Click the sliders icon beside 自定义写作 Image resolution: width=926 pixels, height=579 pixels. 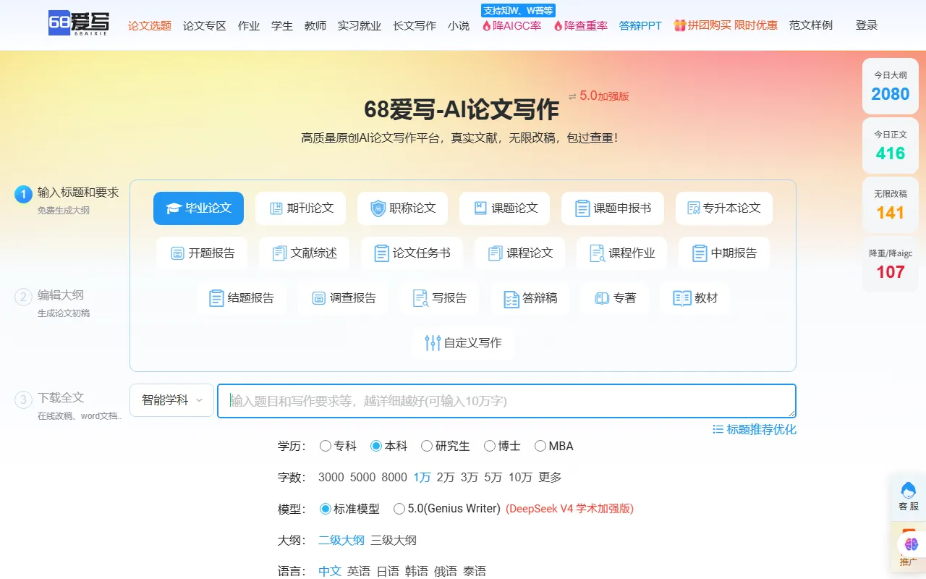click(x=433, y=343)
